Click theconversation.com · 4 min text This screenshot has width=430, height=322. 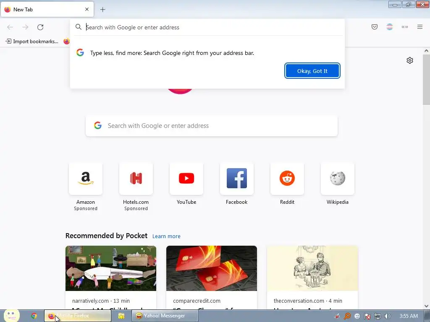point(308,301)
